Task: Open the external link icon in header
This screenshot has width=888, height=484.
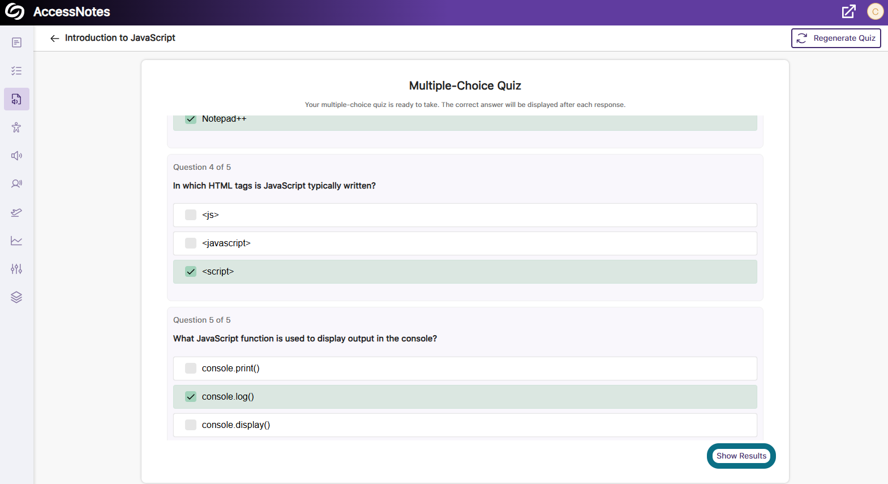Action: click(848, 11)
